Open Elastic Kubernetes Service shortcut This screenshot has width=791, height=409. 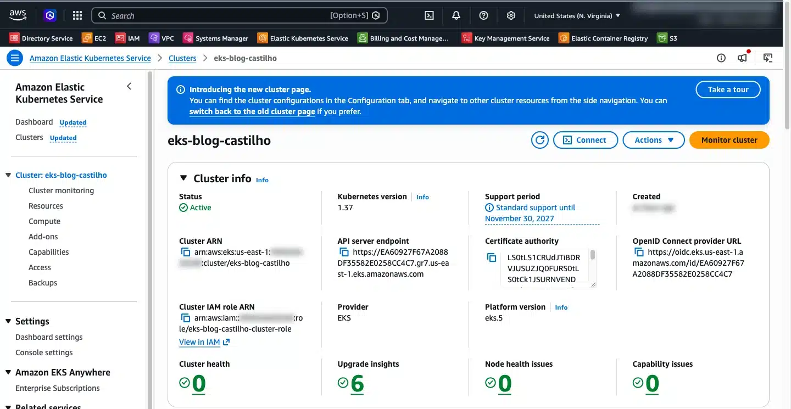point(303,38)
